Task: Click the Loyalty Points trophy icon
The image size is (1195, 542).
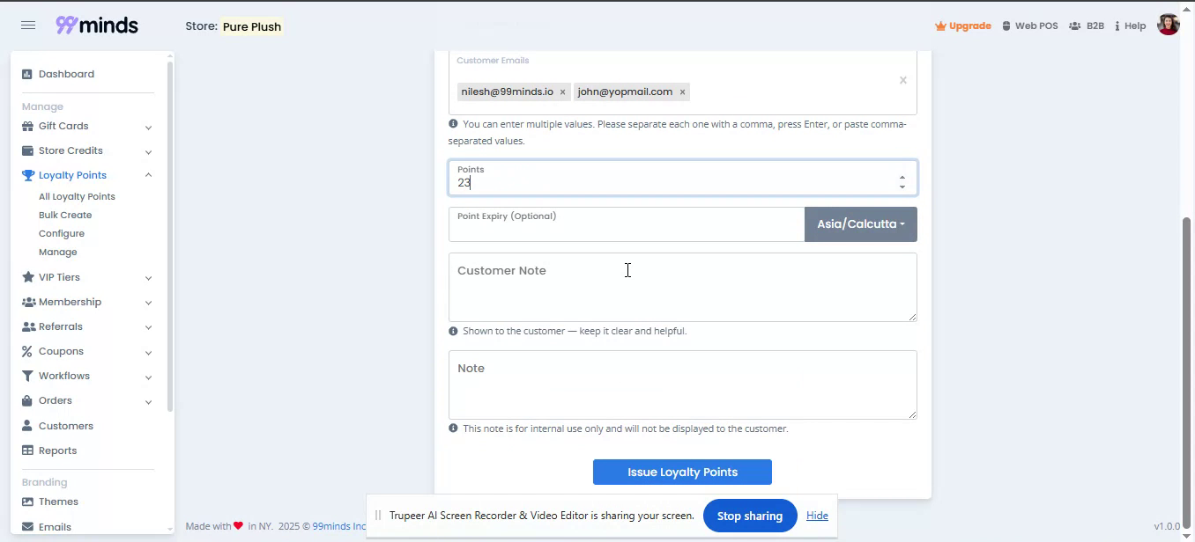Action: [28, 175]
